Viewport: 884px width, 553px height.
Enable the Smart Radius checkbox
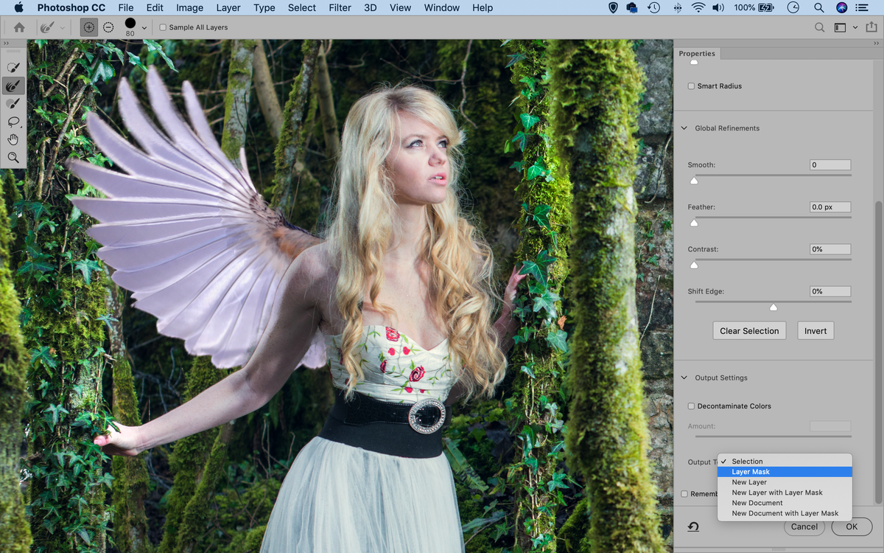pyautogui.click(x=691, y=86)
